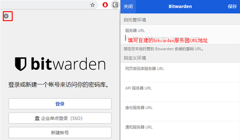Screen dimensions: 240x140
Task: Open settings via the gear icon
Action: 6,16
